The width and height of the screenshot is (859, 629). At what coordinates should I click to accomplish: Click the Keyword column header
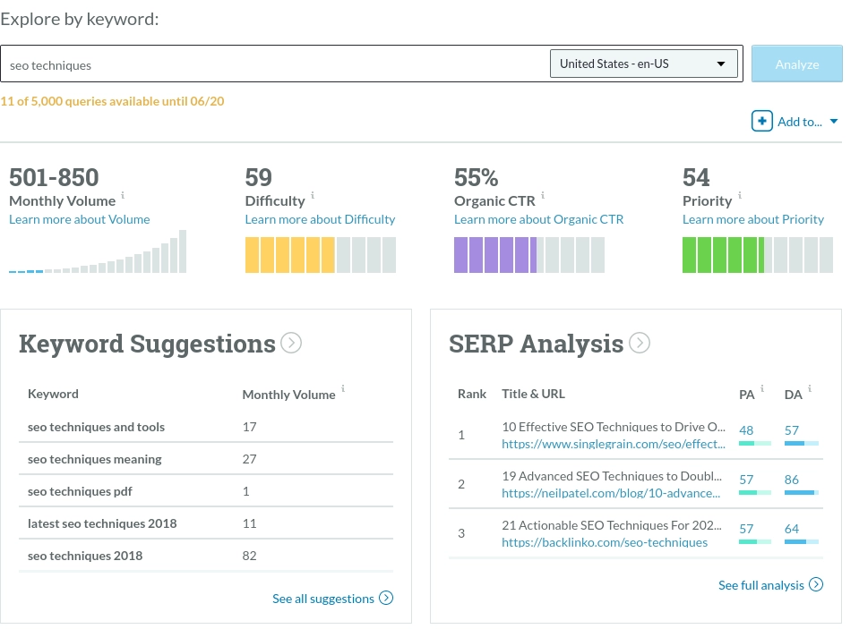(53, 395)
